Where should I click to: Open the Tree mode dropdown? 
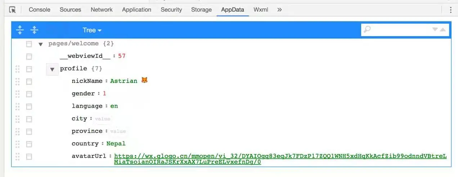92,30
